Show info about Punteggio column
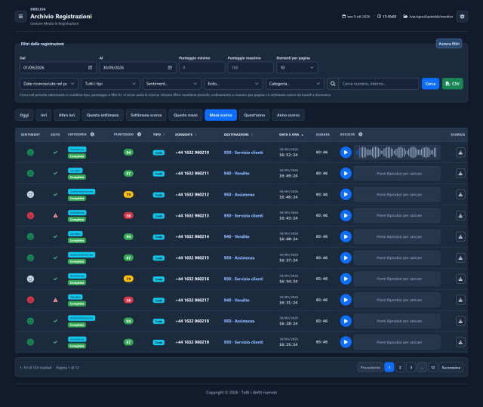 (x=139, y=134)
